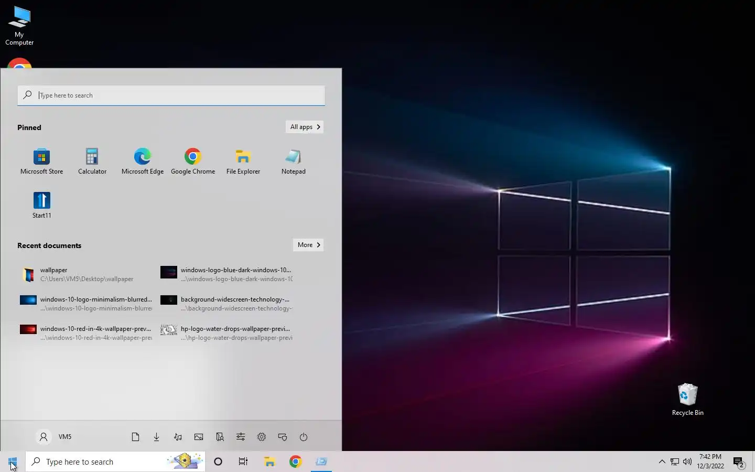Click the search highlights illustration in taskbar
The height and width of the screenshot is (472, 755).
coord(185,462)
